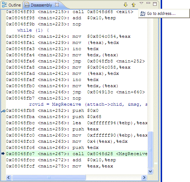Select the mov (%eax),%edx line at main+241
The height and width of the screenshot is (182, 190).
pos(62,74)
